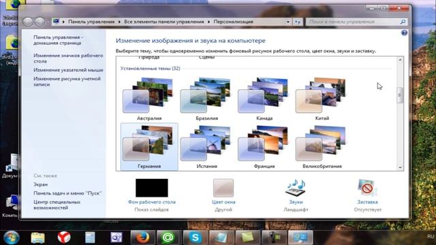This screenshot has width=436, height=245.
Task: Click Установленные темы (32) heading
Action: tap(150, 68)
